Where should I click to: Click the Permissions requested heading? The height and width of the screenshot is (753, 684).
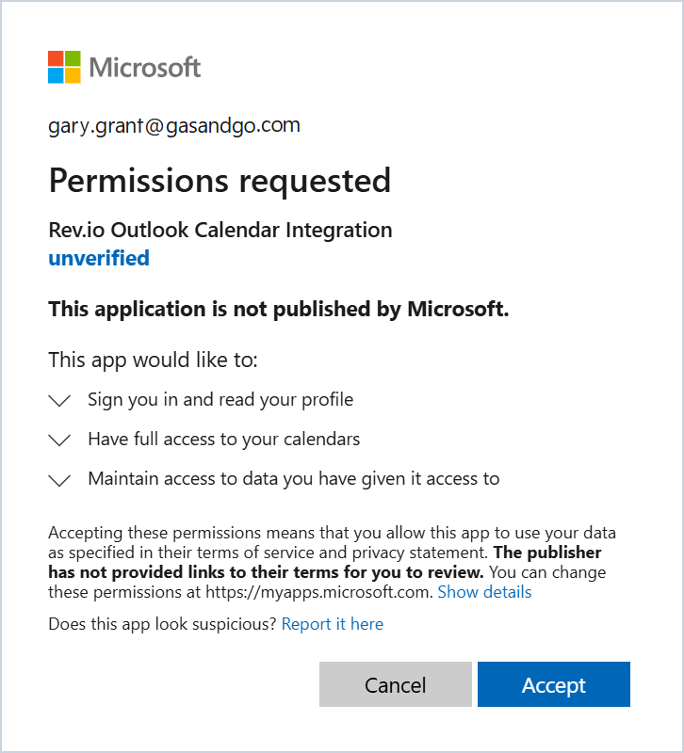[x=220, y=180]
